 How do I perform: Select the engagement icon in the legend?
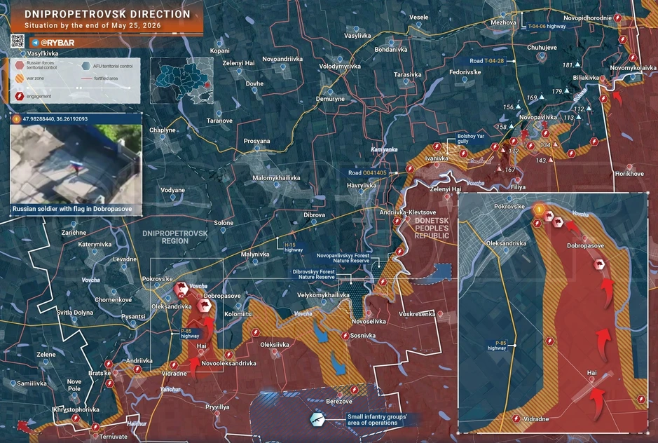point(20,96)
